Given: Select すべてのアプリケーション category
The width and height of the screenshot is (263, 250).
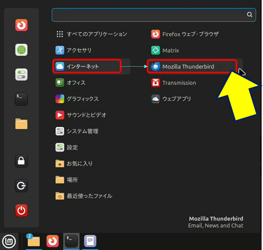Looking at the screenshot, I should pos(92,34).
